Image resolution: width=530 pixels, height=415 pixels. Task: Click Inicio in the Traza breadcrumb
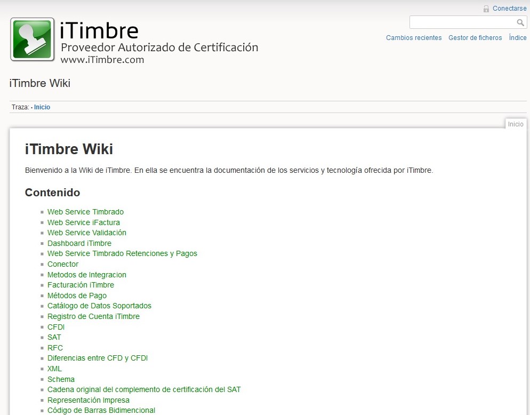(x=42, y=107)
